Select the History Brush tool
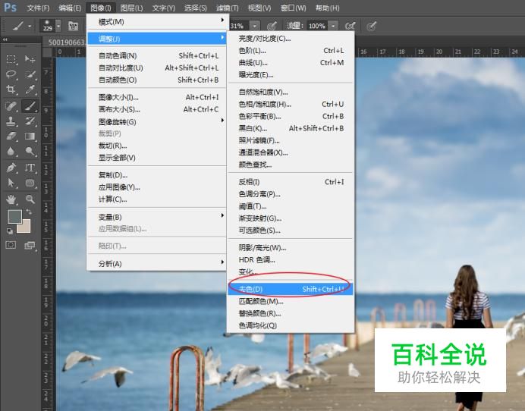 pos(30,121)
